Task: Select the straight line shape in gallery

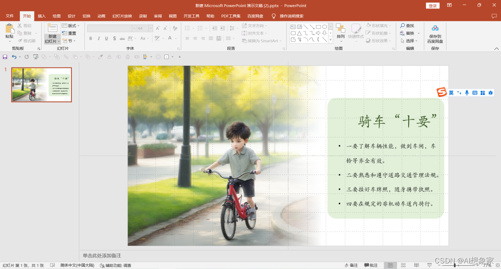Action: [306, 27]
